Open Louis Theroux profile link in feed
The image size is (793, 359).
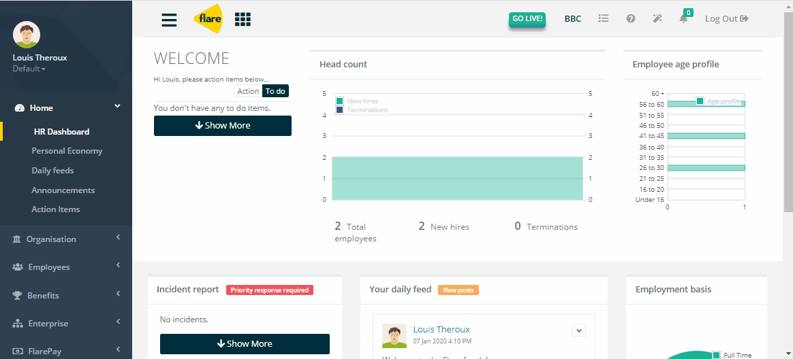[441, 329]
